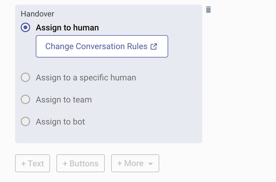The image size is (276, 182).
Task: Add a Buttons block
Action: pos(81,163)
